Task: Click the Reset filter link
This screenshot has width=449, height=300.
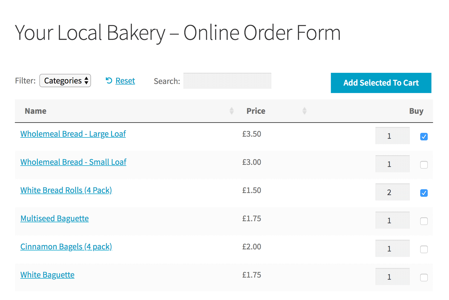Action: pos(125,81)
